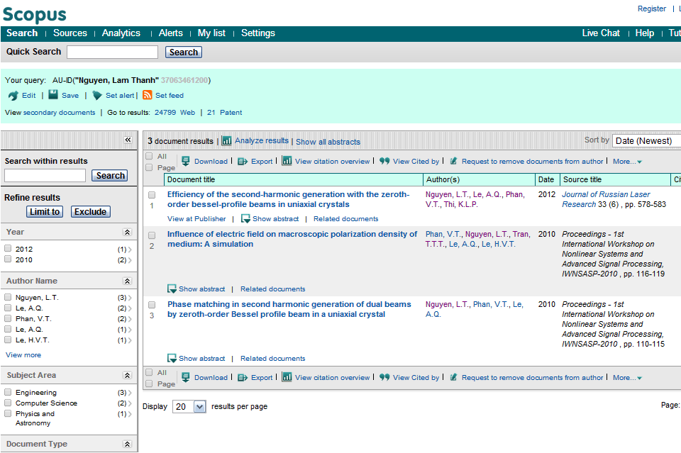
Task: Open Journal of Russian Laser Research link
Action: click(x=606, y=199)
